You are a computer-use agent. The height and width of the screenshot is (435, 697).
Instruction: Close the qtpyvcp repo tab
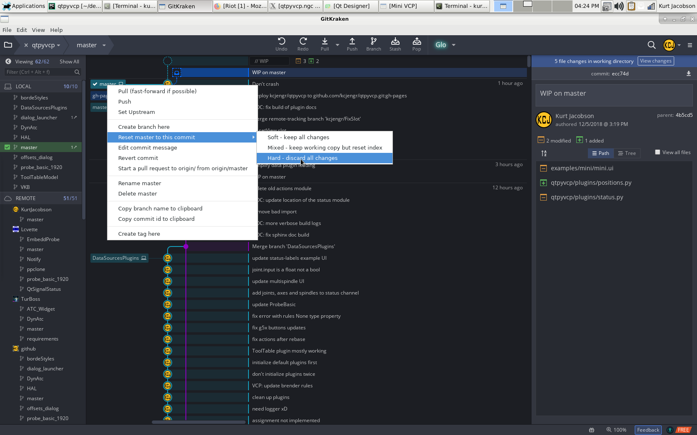point(26,45)
